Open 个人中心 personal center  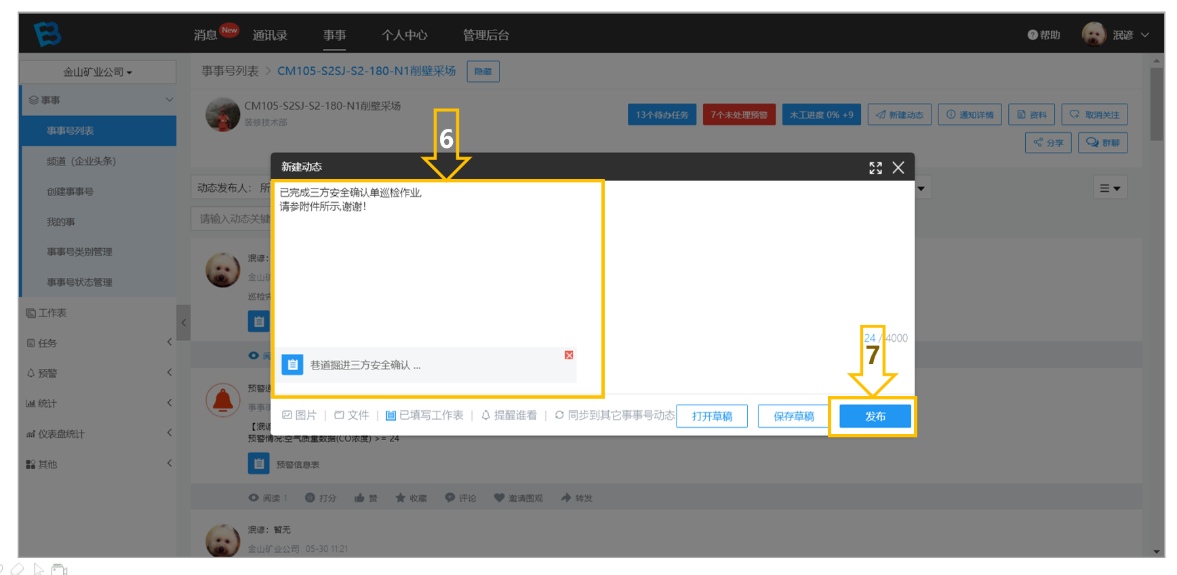(x=404, y=35)
